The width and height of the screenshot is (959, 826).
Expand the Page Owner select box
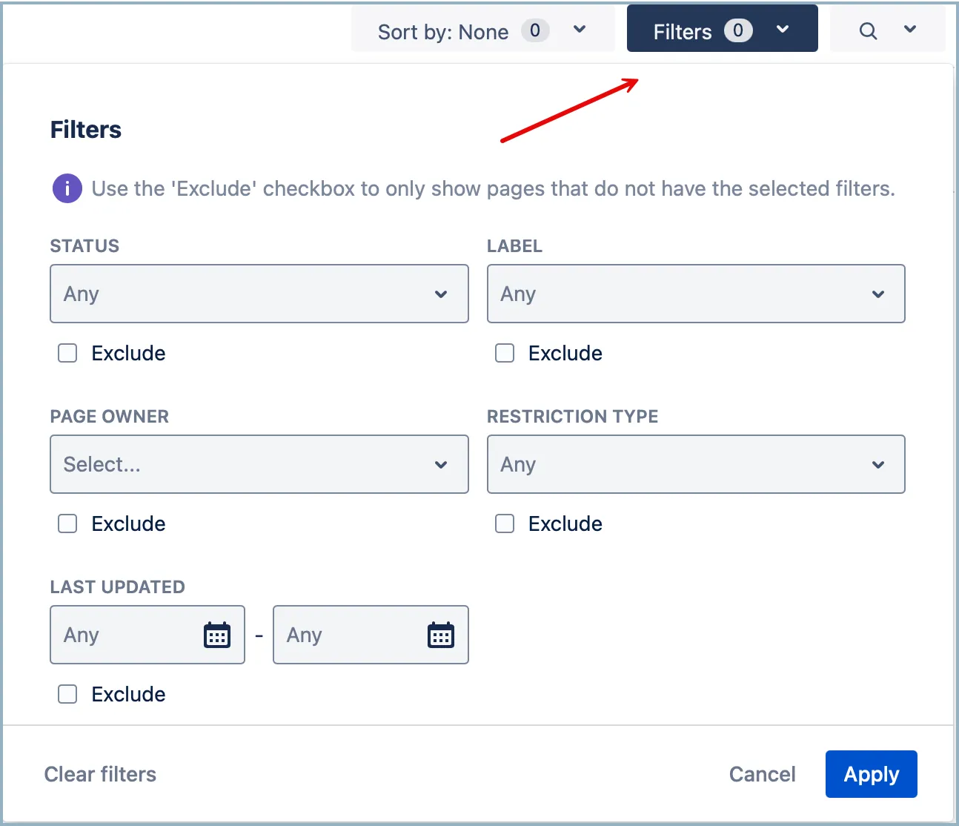pos(259,464)
